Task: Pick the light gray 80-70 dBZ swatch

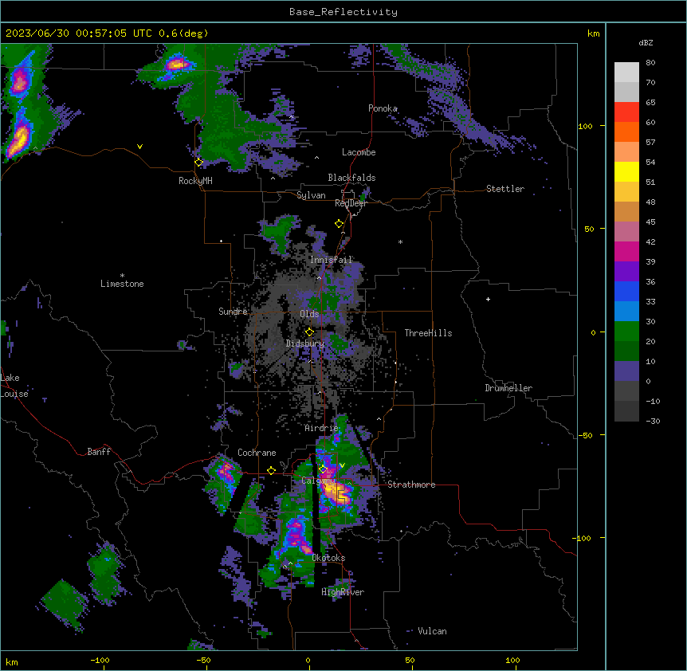Action: [626, 73]
